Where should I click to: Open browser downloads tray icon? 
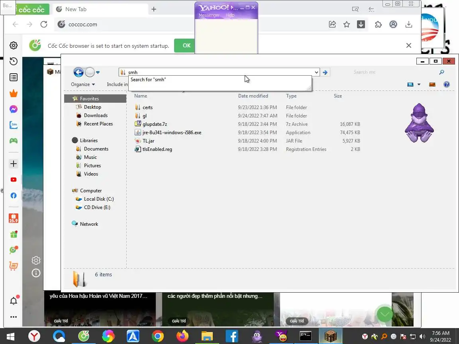(409, 24)
